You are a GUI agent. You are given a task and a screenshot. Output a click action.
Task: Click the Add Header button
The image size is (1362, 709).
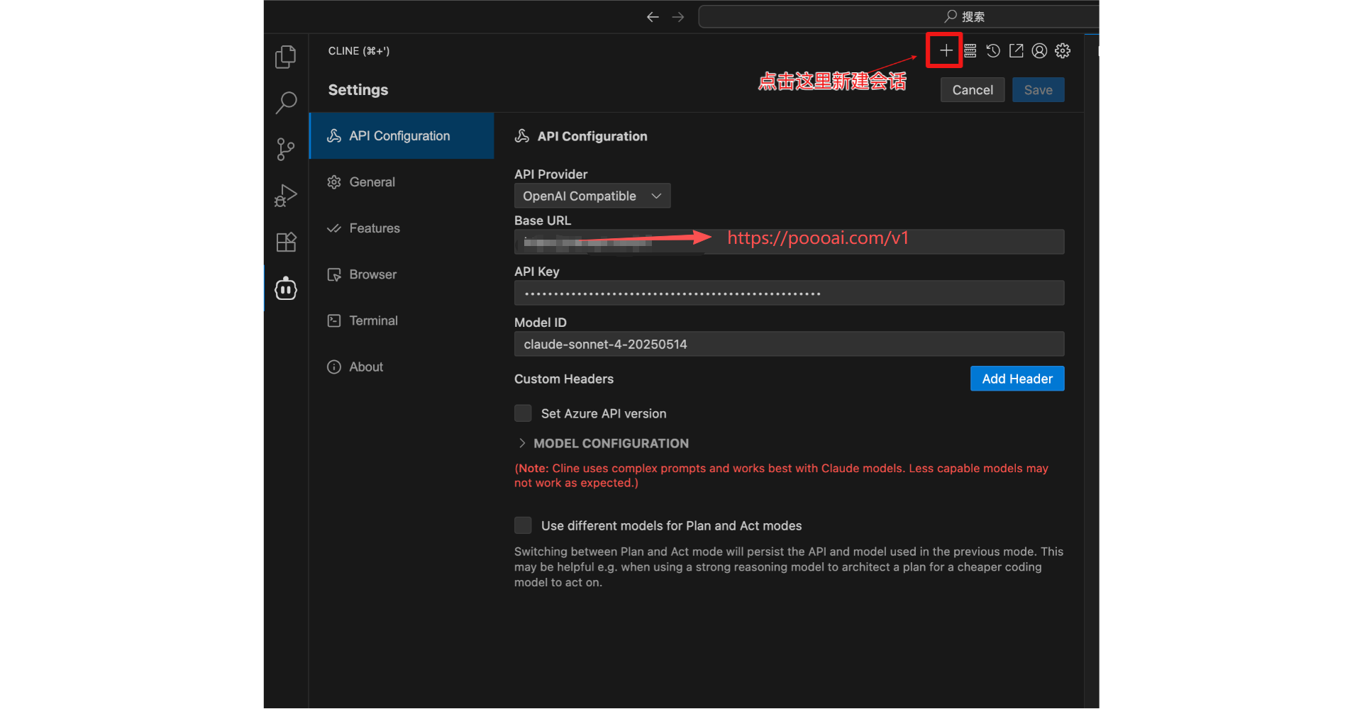point(1017,379)
